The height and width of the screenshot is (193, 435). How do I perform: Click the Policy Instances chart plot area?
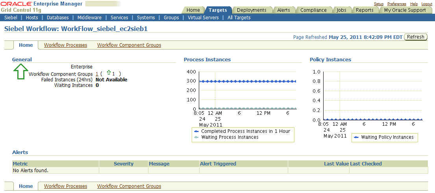(x=372, y=96)
